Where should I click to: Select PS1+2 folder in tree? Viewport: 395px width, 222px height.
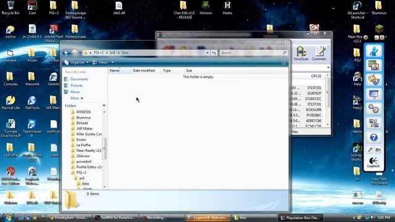point(78,173)
